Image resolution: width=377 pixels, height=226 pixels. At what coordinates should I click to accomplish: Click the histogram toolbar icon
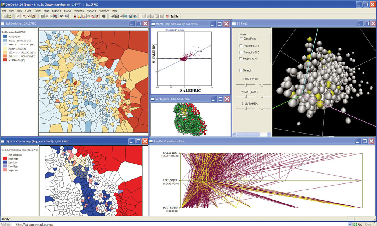[x=80, y=16]
